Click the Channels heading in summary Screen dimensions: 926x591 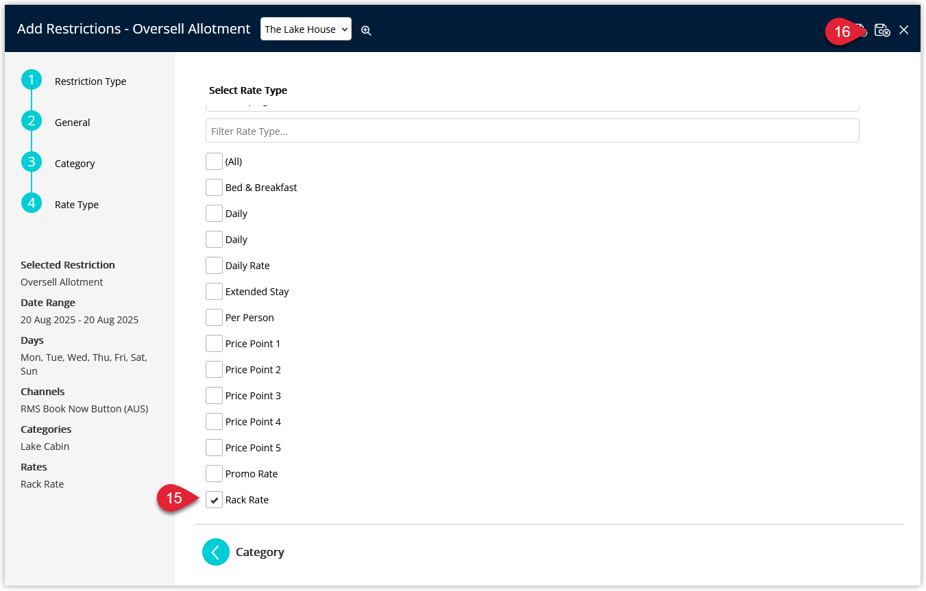42,392
